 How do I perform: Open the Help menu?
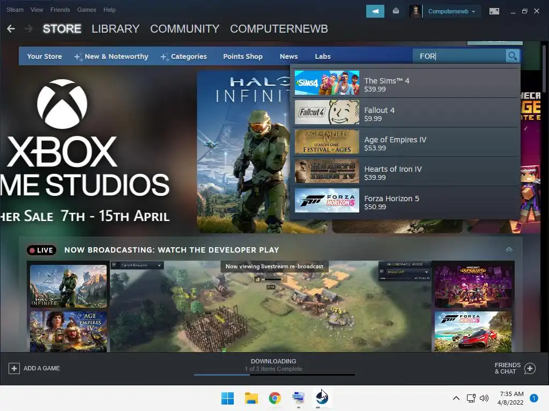109,10
